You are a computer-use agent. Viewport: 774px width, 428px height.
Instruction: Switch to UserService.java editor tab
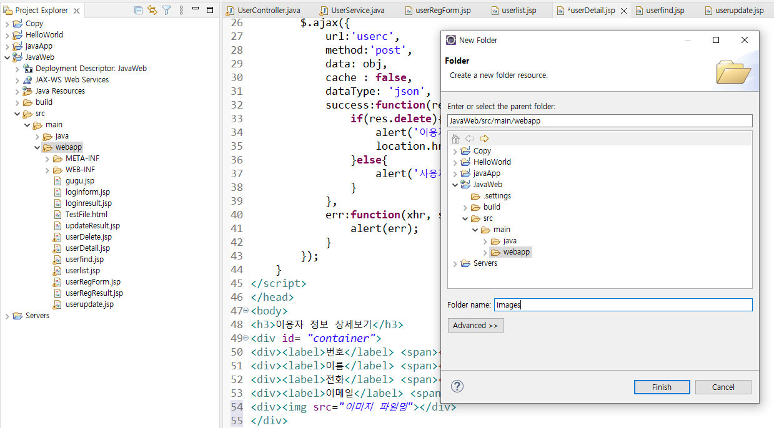point(352,11)
